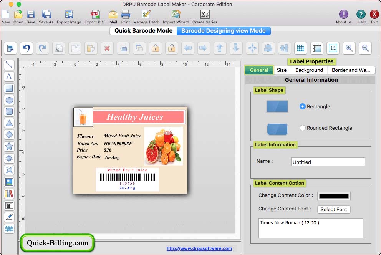Click move left arrow icon
This screenshot has width=381, height=255.
(188, 48)
